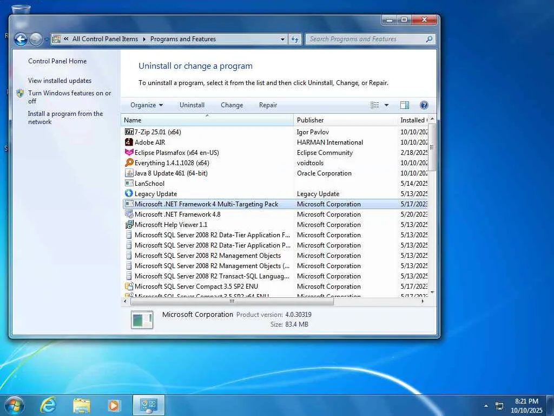
Task: Click the Adobe AIR red icon
Action: [129, 142]
